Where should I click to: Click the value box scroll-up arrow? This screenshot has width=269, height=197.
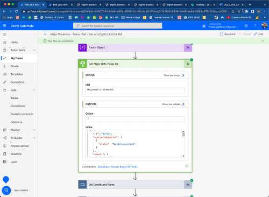pyautogui.click(x=183, y=131)
